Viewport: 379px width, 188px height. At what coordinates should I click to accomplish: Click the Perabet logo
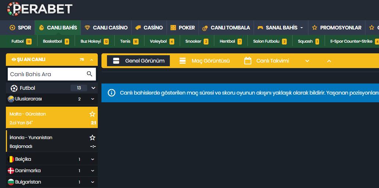coord(40,9)
